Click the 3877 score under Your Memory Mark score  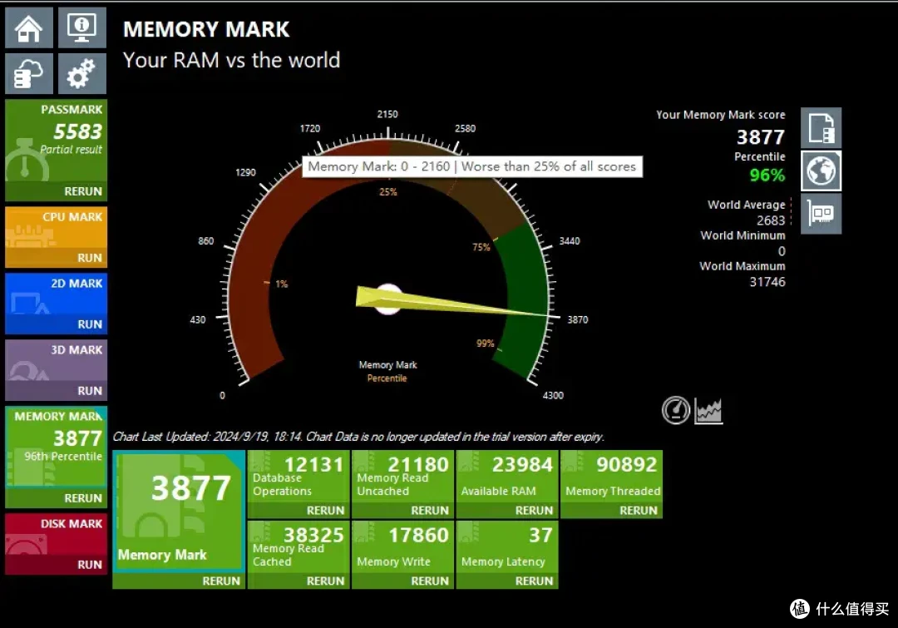[x=761, y=137]
